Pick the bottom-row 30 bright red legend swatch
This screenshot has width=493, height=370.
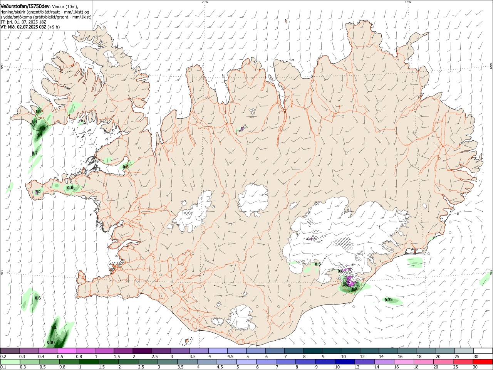pos(483,362)
